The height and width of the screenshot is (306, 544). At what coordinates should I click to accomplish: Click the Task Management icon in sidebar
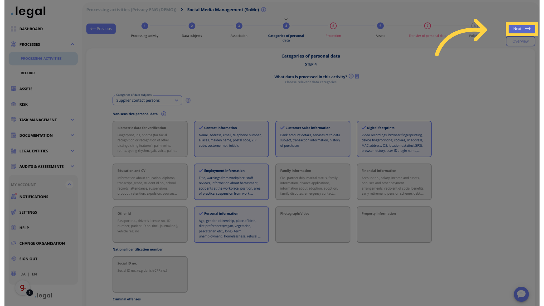[13, 120]
